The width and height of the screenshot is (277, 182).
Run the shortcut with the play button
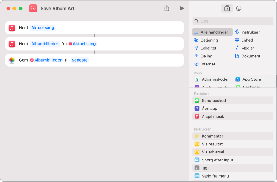coord(182,8)
